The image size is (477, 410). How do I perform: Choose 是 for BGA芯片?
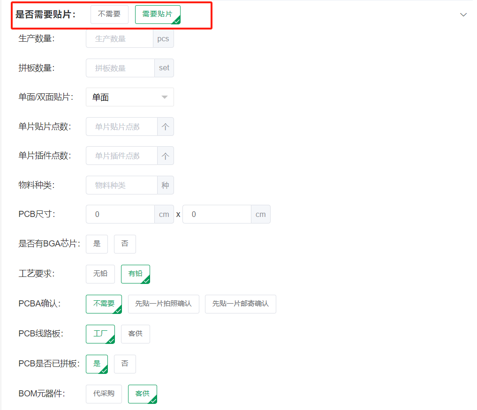[97, 244]
